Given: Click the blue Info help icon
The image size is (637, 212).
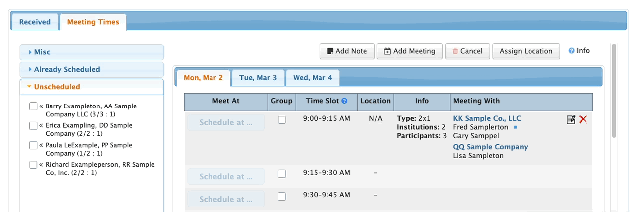Looking at the screenshot, I should [x=572, y=51].
